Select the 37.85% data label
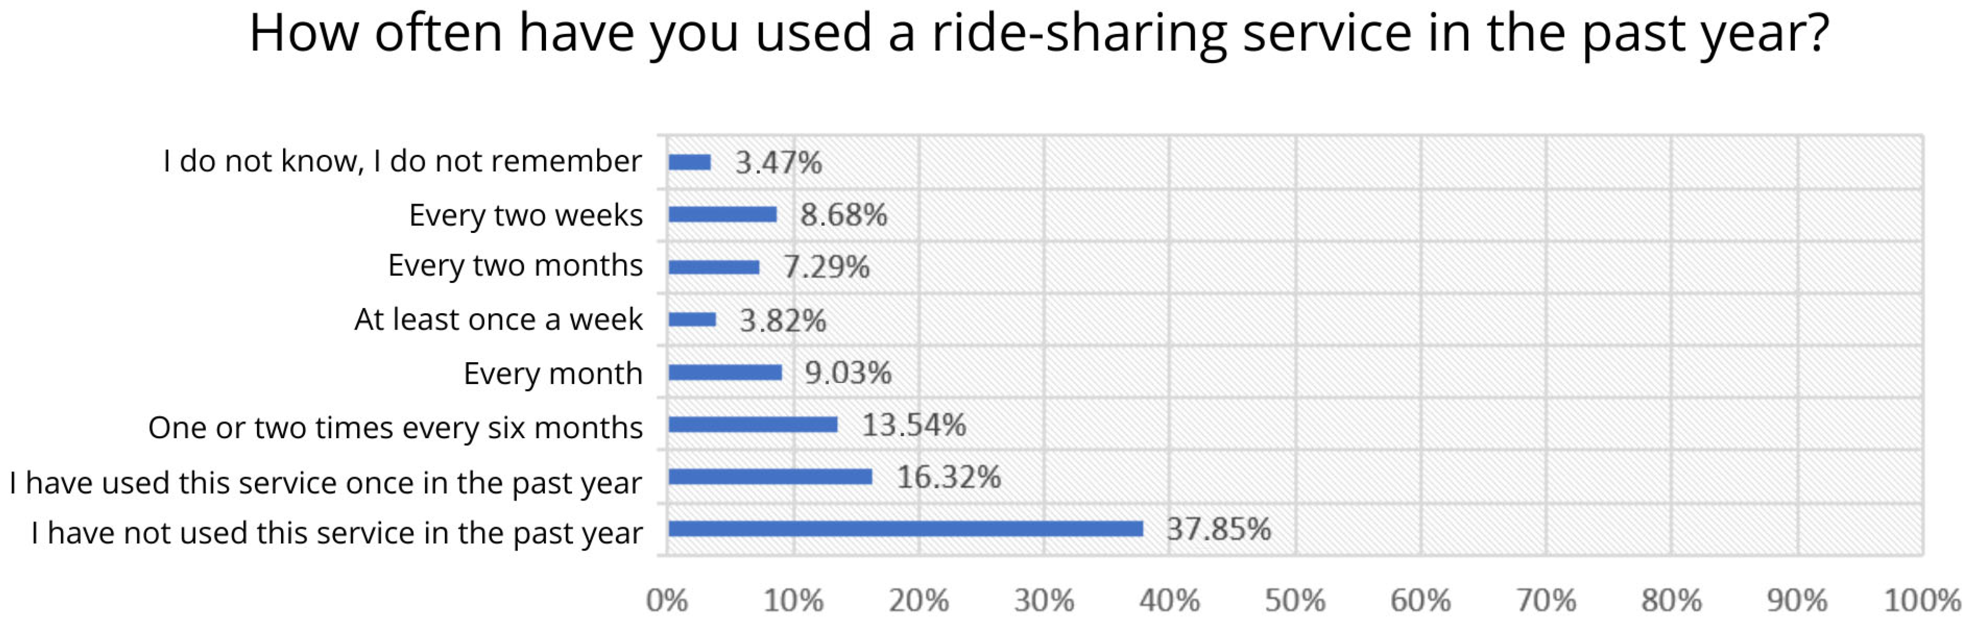Image resolution: width=1968 pixels, height=627 pixels. pos(1218,529)
